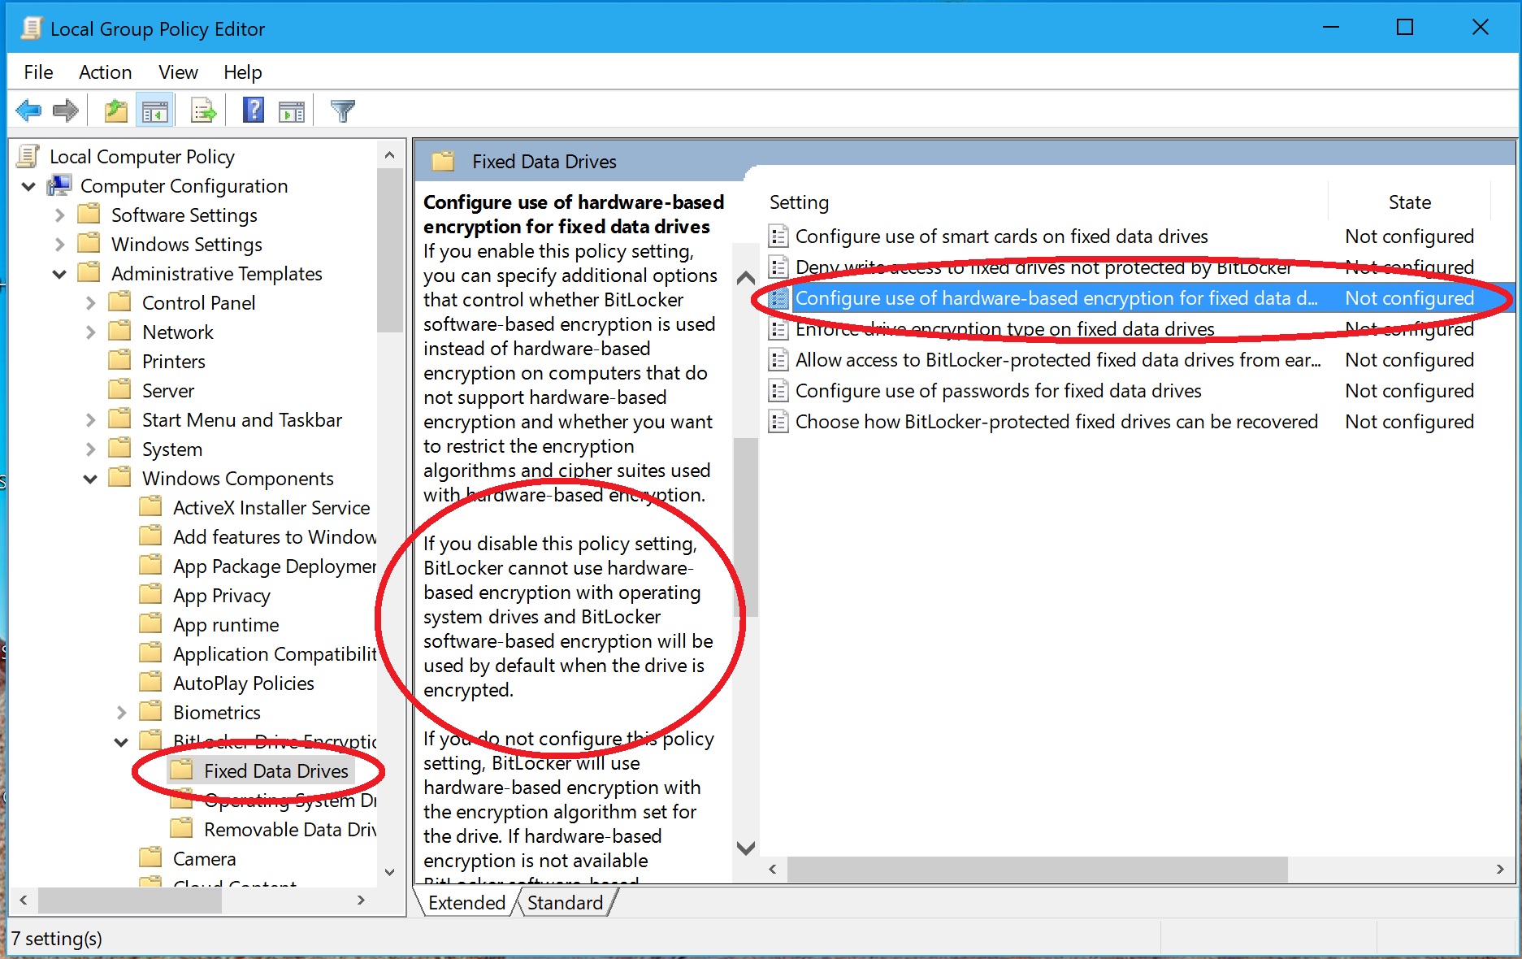Click tree pane scroll down arrow
This screenshot has height=959, width=1522.
[x=390, y=872]
